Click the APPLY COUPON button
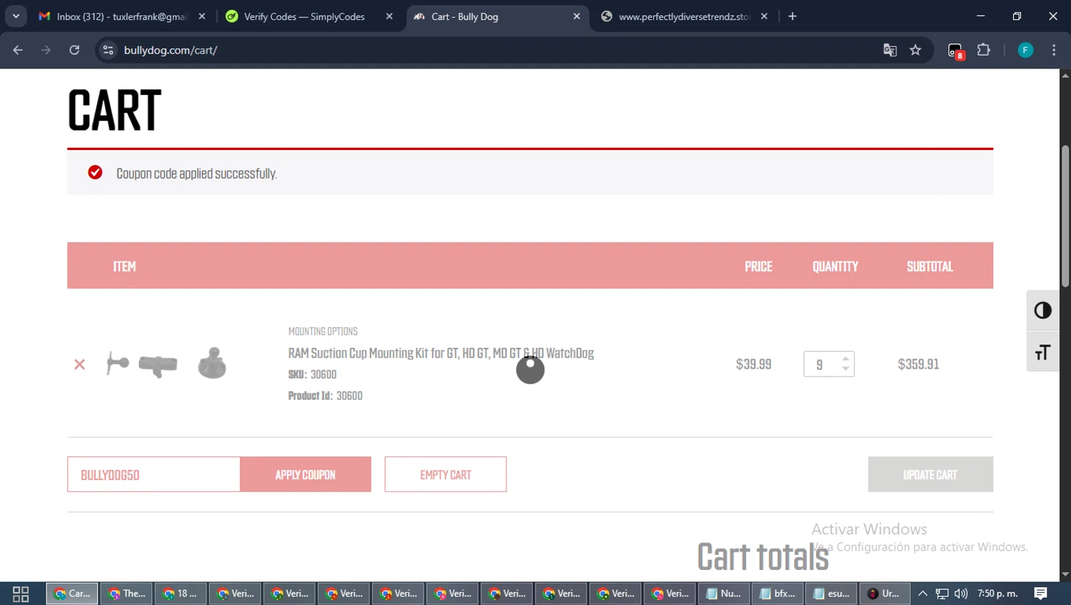 click(x=306, y=474)
